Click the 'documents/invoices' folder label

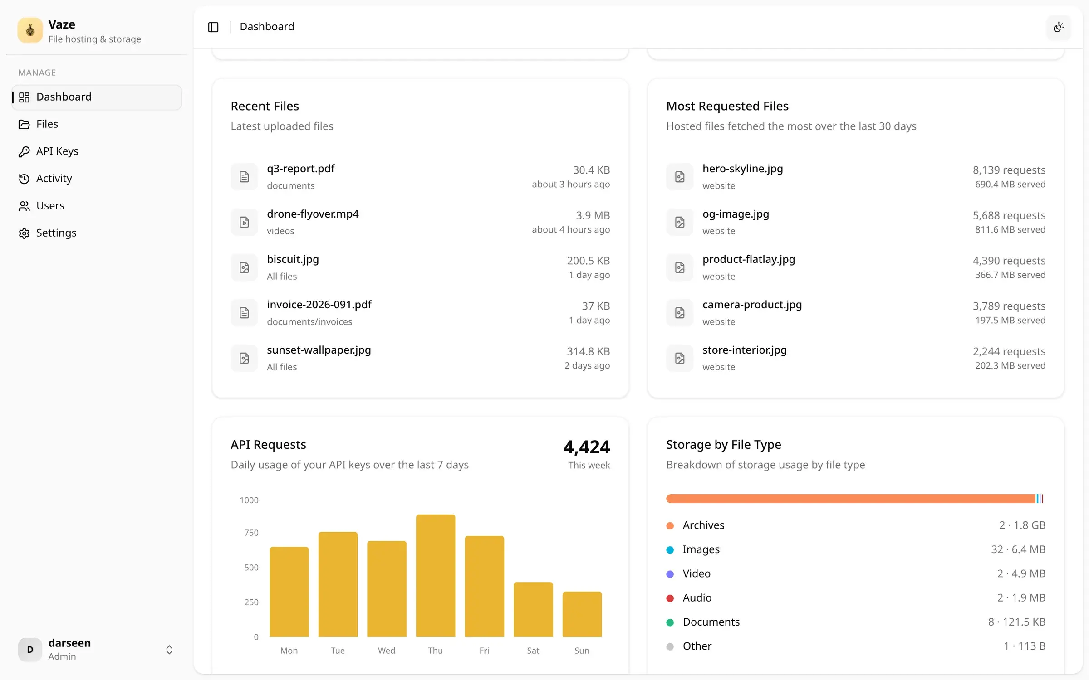(x=309, y=322)
